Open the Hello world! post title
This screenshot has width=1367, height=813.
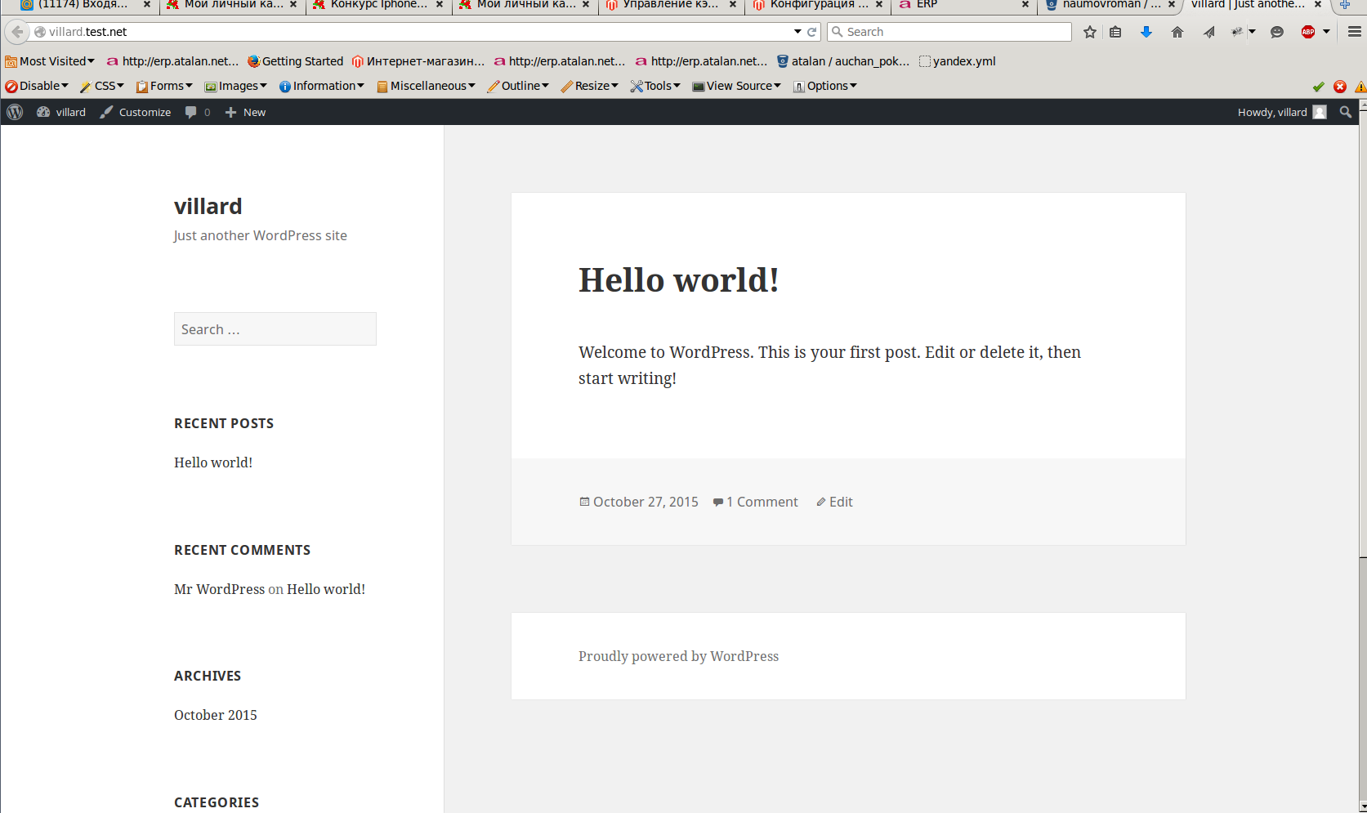679,280
